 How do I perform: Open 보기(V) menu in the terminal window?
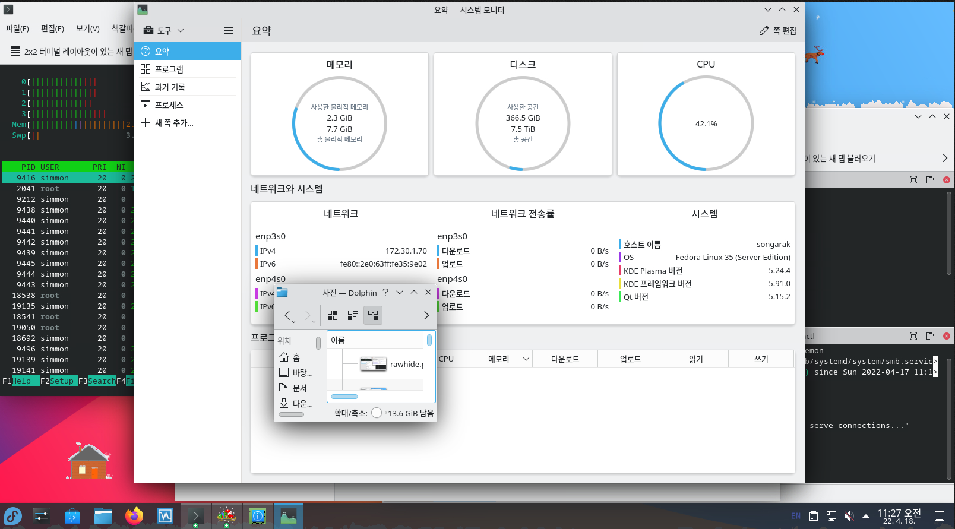click(88, 28)
